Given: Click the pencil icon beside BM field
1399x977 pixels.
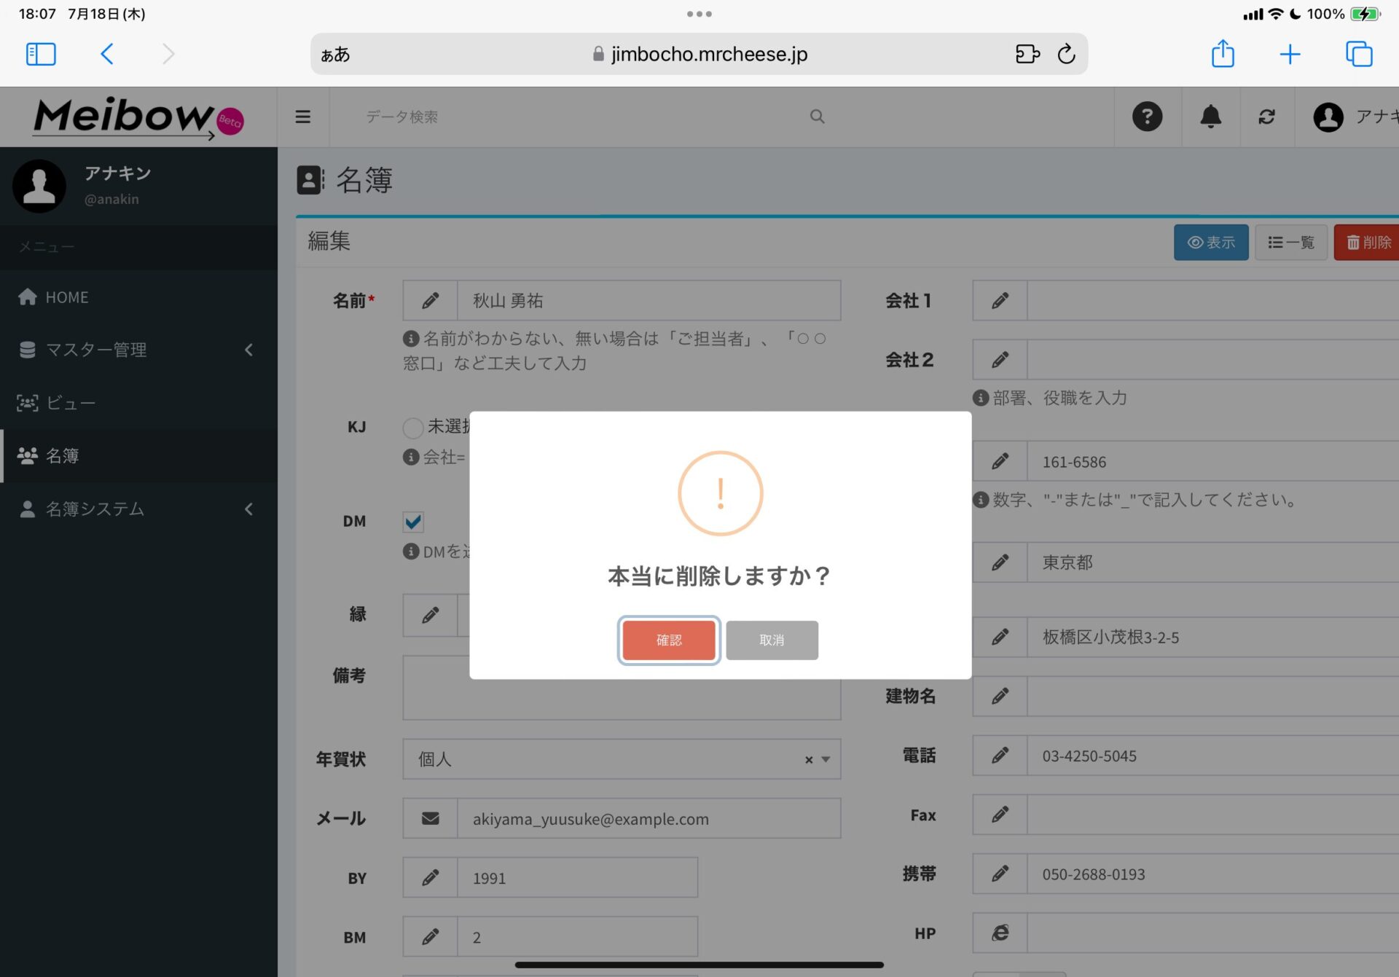Looking at the screenshot, I should tap(430, 936).
